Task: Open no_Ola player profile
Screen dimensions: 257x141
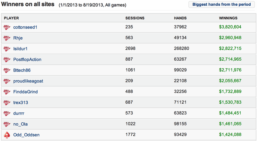Action: click(20, 124)
